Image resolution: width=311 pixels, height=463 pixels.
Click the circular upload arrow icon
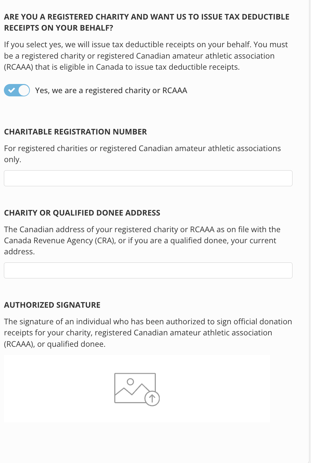(x=152, y=398)
